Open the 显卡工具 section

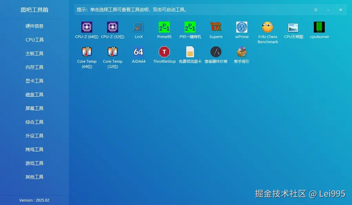click(x=34, y=81)
